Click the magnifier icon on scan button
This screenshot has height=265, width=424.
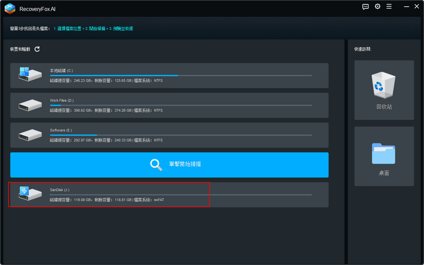156,165
